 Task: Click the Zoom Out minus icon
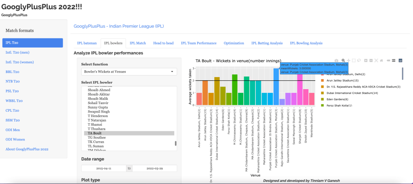[x=371, y=61]
